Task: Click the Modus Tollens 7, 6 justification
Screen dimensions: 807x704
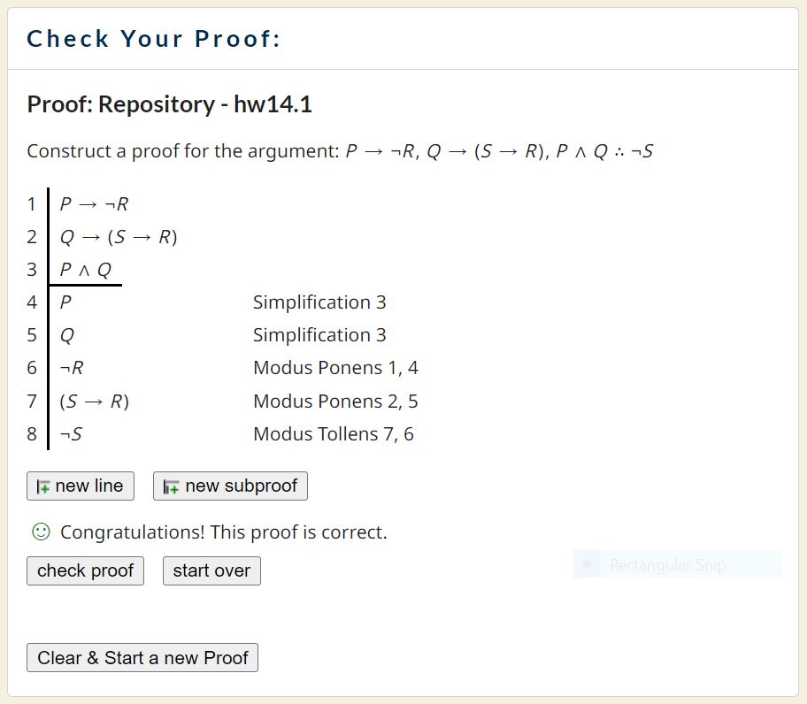Action: [334, 434]
